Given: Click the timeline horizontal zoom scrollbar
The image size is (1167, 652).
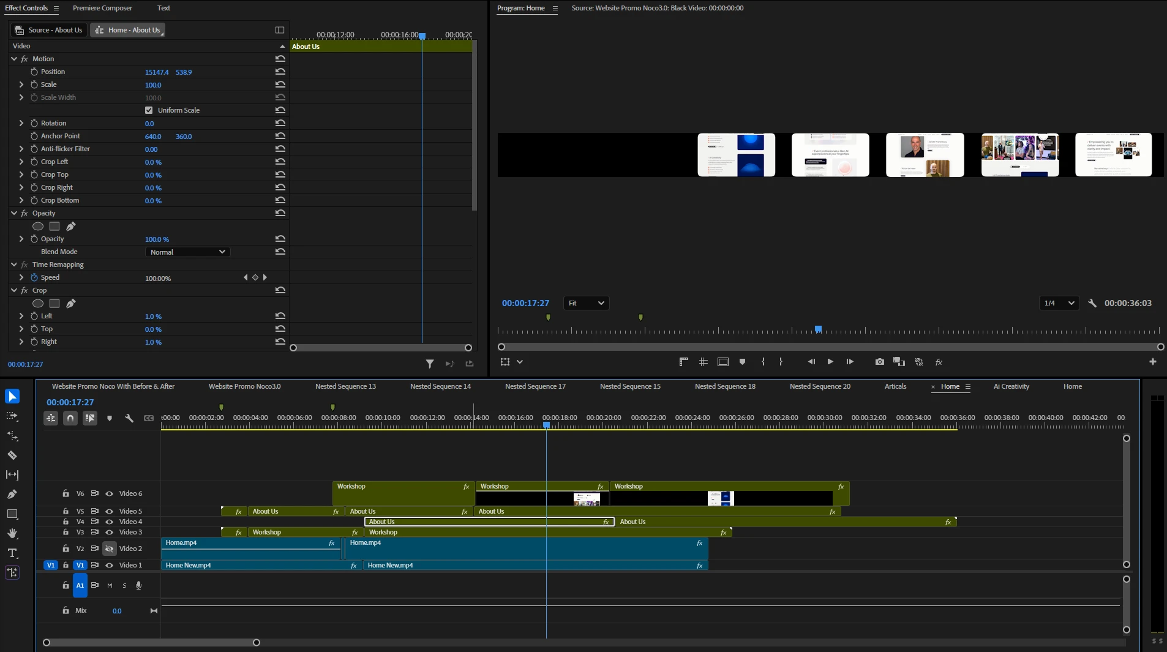Looking at the screenshot, I should click(x=151, y=642).
